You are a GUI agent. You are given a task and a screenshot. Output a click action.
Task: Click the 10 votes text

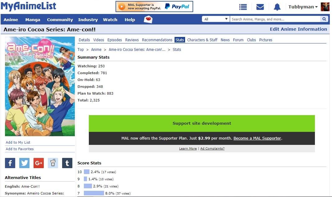pyautogui.click(x=106, y=179)
